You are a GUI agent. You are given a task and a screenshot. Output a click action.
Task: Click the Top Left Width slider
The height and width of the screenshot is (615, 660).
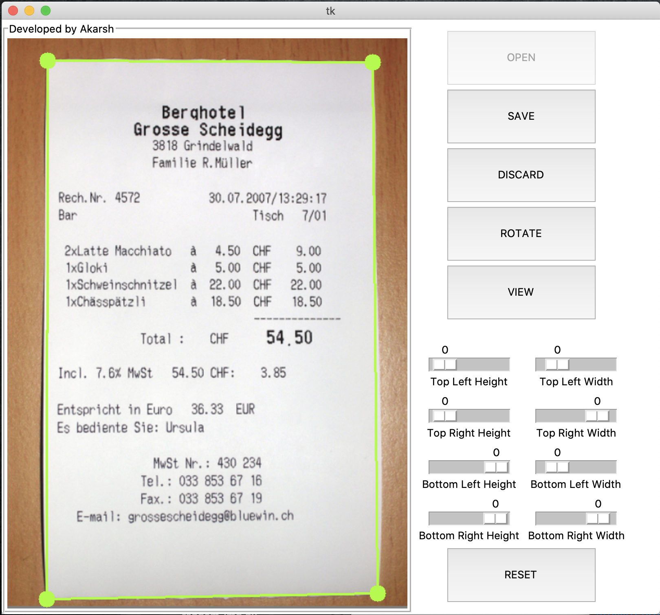(576, 365)
